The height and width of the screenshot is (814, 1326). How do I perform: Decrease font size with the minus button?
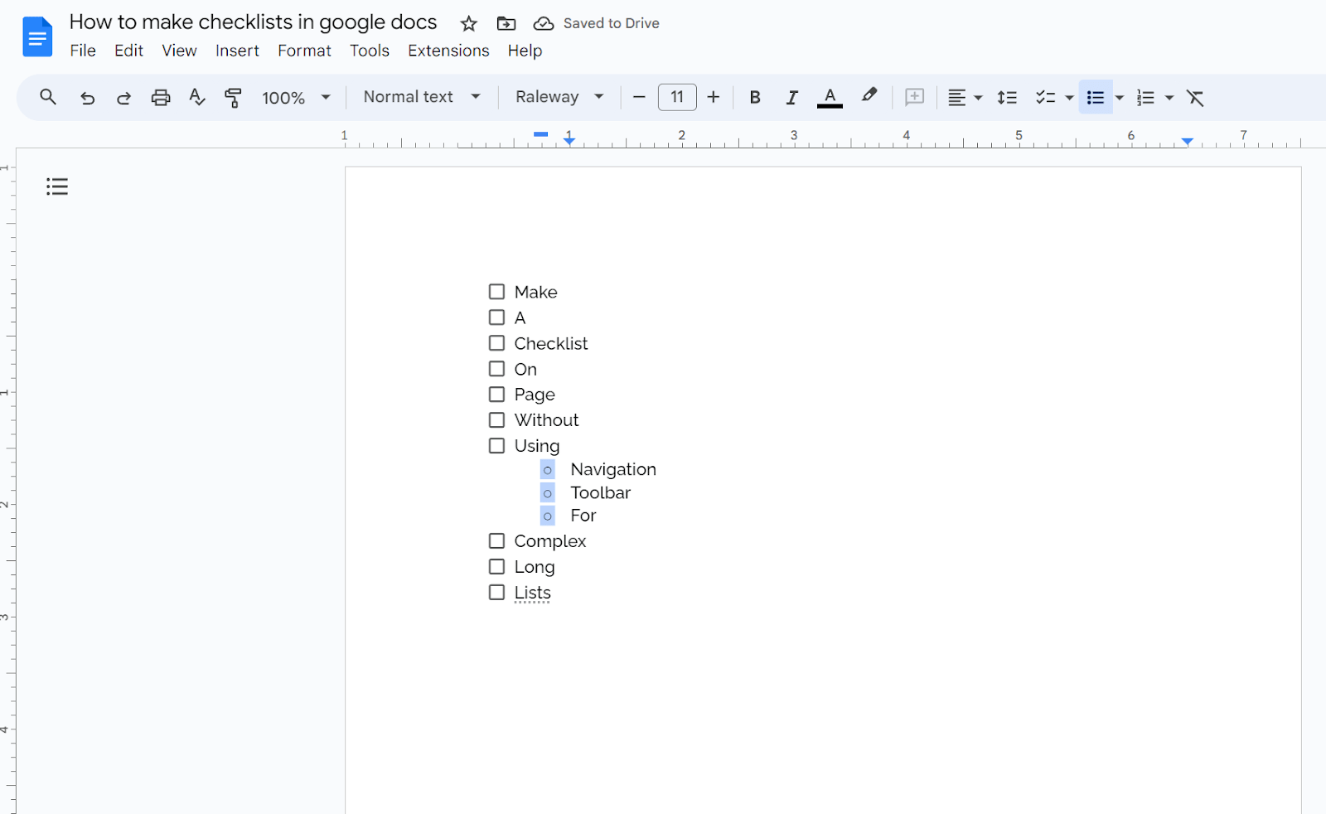click(638, 97)
